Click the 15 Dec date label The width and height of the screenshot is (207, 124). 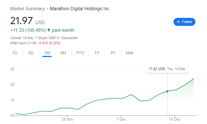(175, 119)
